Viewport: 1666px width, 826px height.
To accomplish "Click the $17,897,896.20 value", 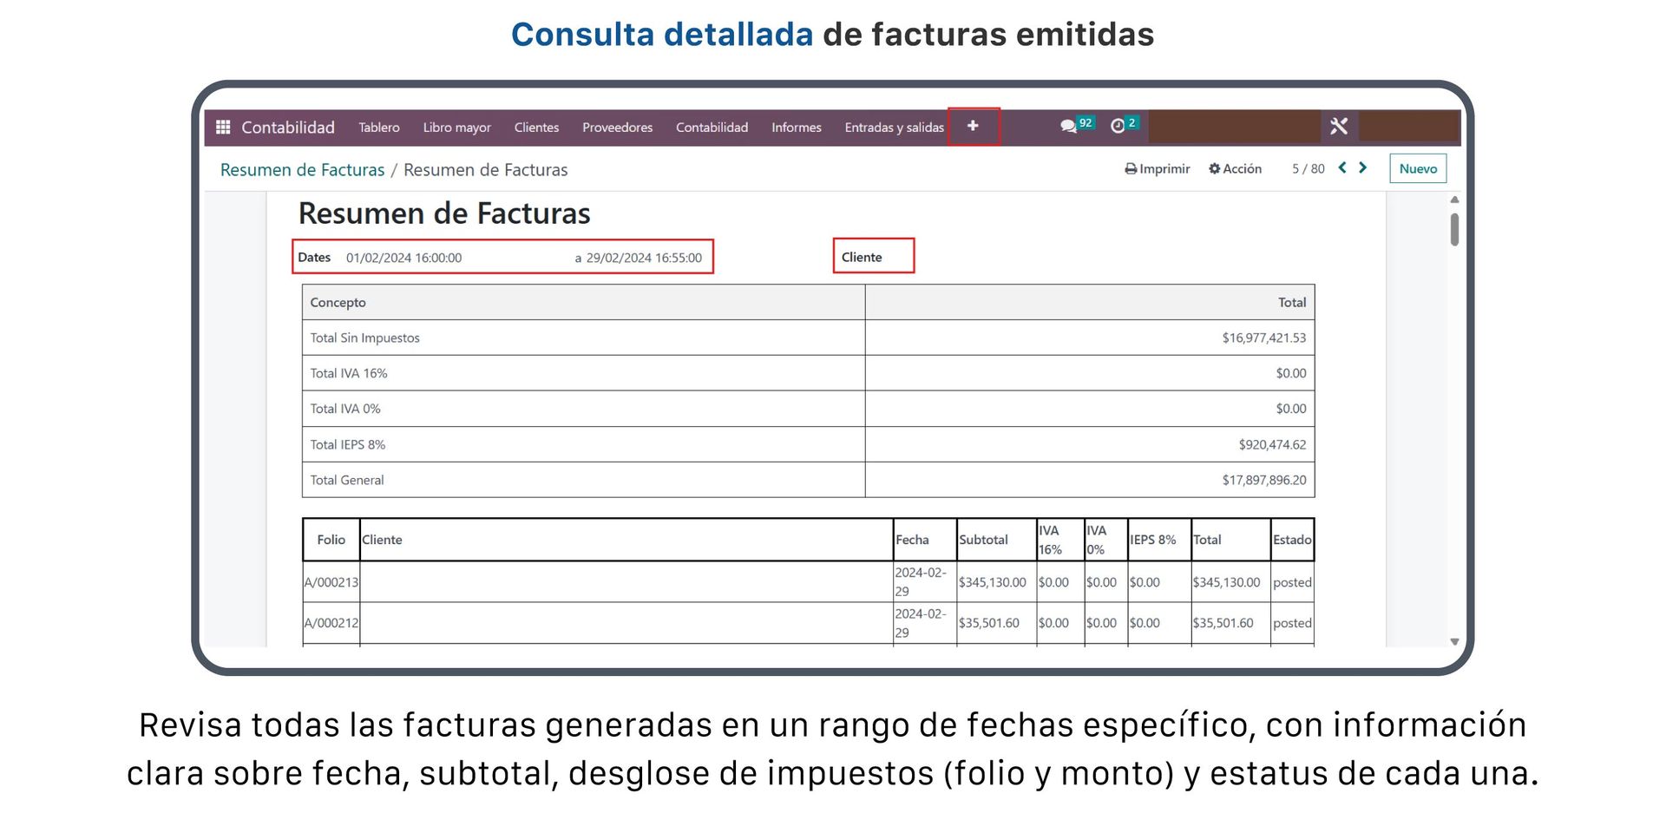I will [x=1263, y=480].
